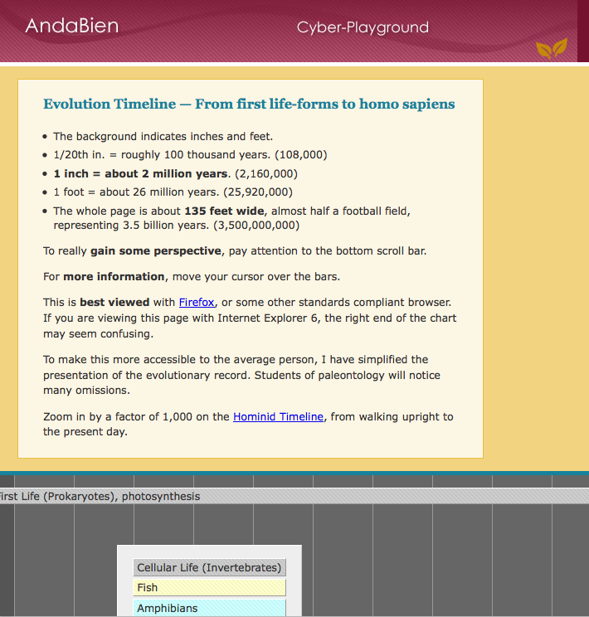Screen dimensions: 589x617
Task: Click the Cellular Life (Invertebrates) legend bar
Action: coord(209,568)
